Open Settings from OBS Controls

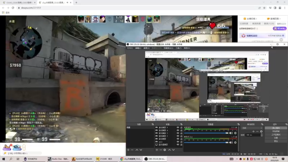[x=276, y=138]
